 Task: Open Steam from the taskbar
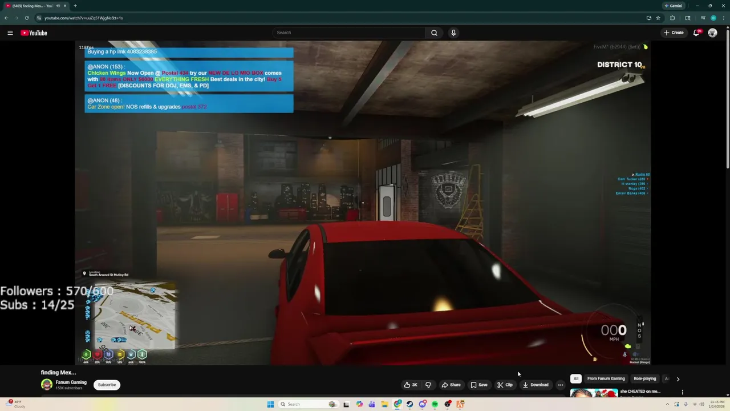409,404
